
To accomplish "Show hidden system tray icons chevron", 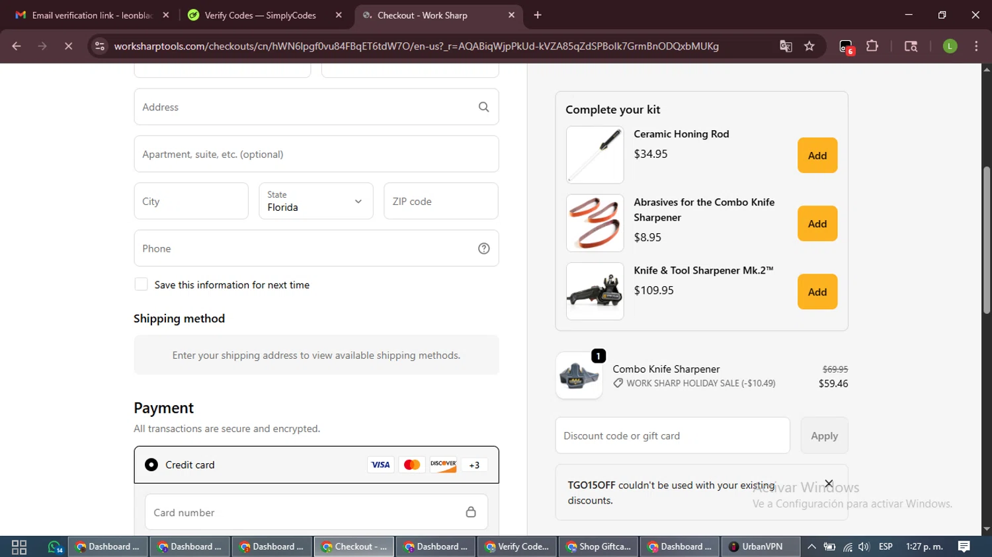I will [811, 546].
